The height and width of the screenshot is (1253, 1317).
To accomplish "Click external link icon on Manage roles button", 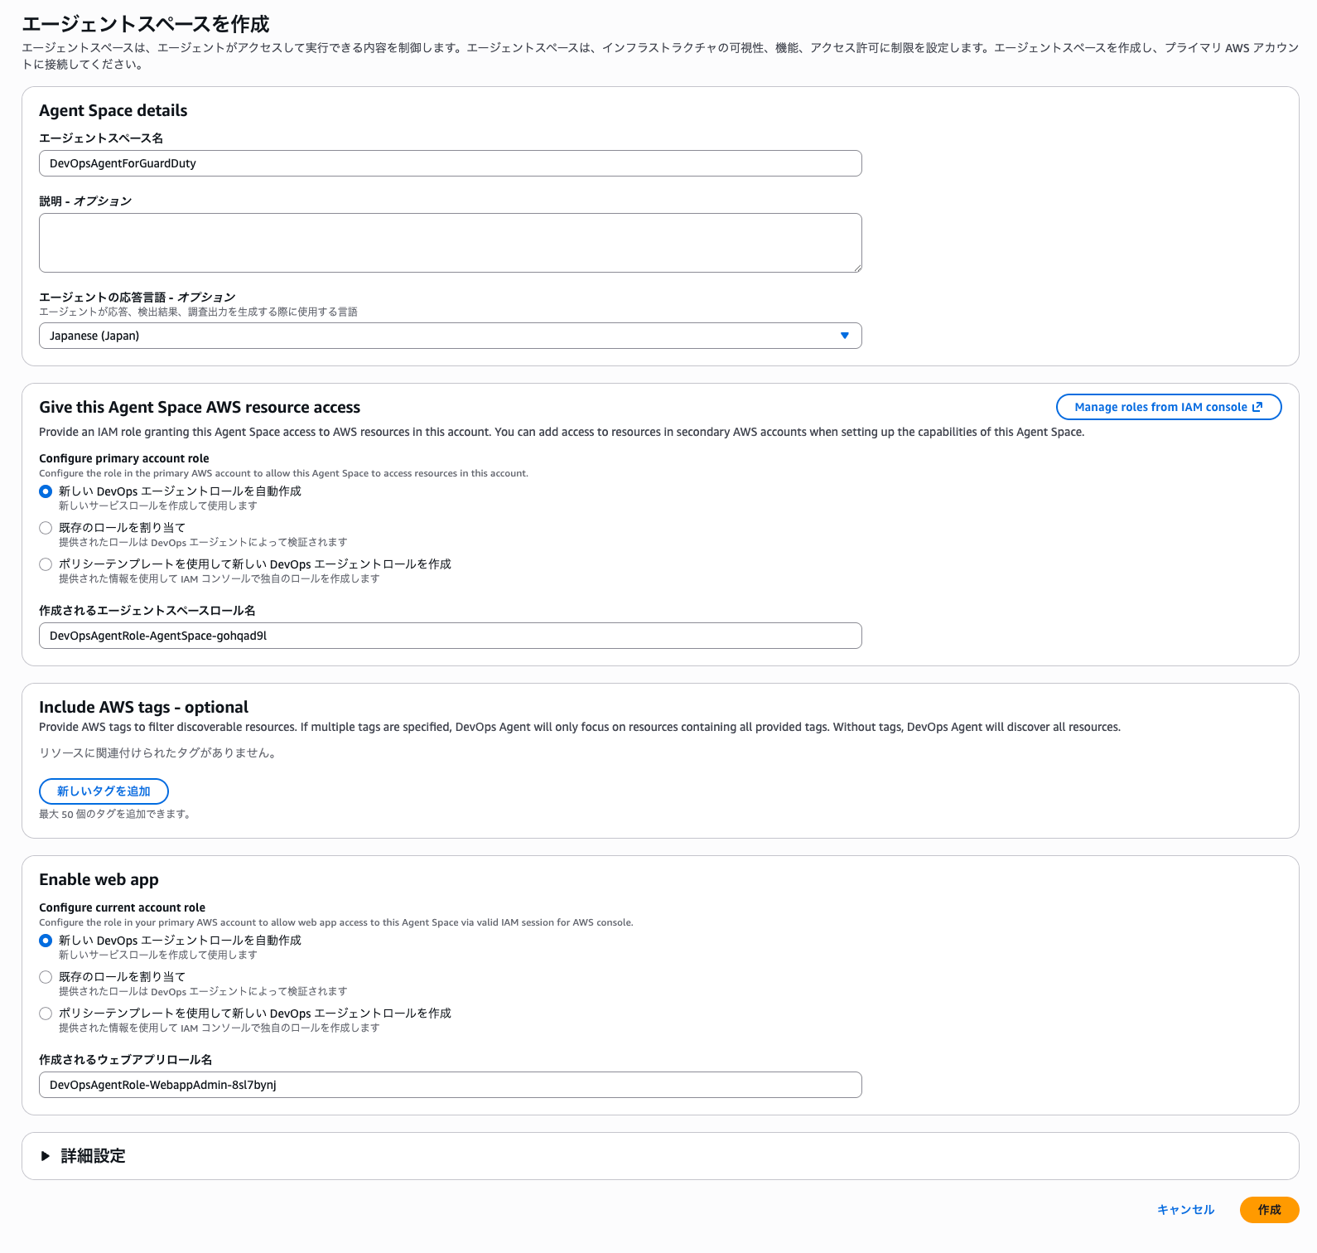I will click(x=1257, y=407).
